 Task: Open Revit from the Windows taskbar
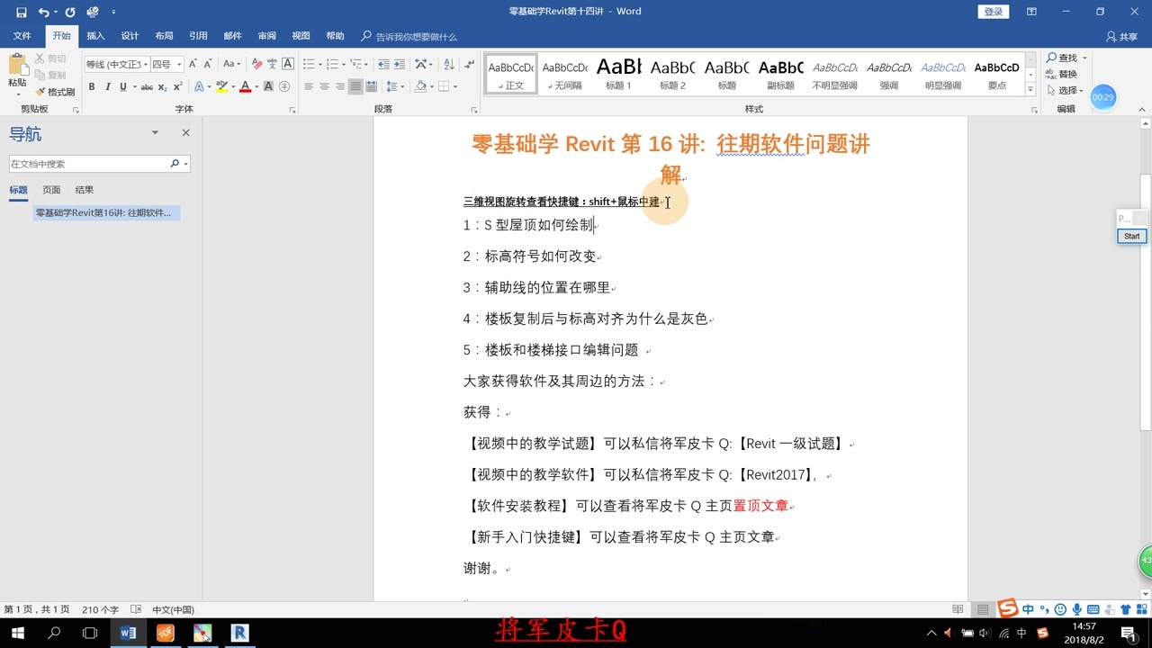[239, 633]
